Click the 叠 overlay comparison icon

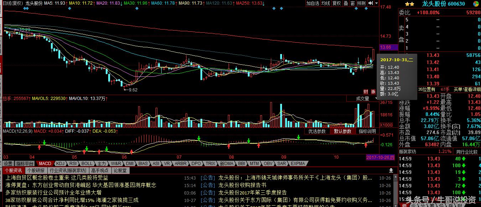(x=345, y=3)
